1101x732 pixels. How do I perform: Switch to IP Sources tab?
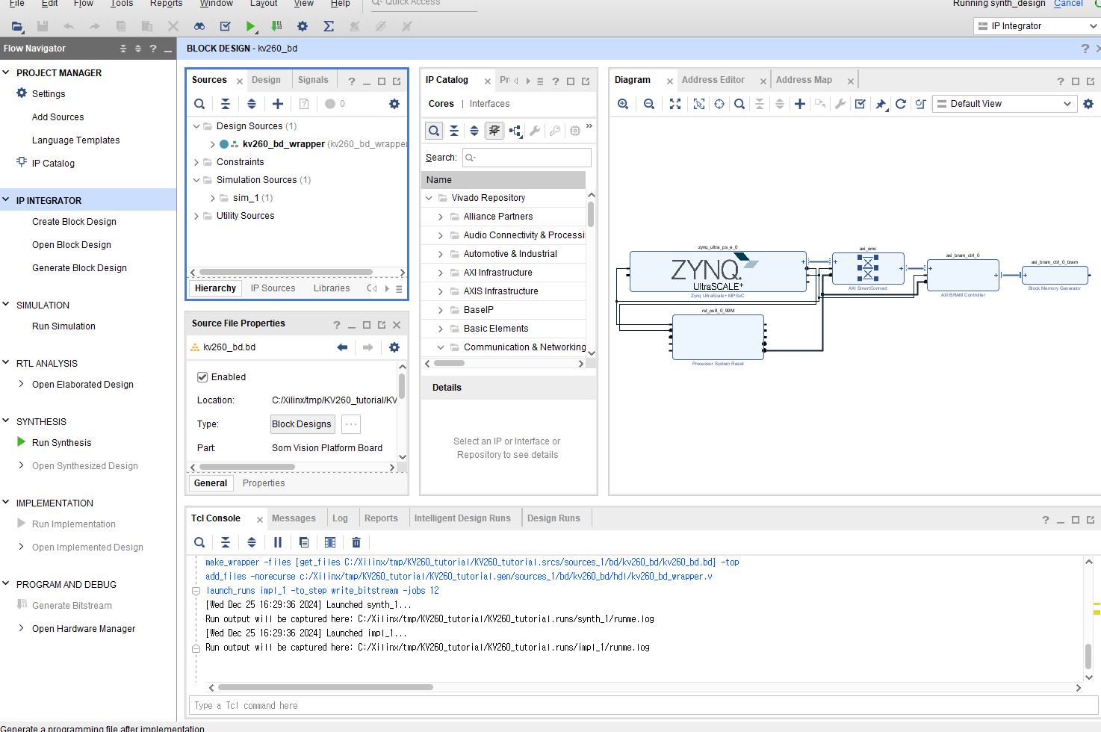(273, 288)
